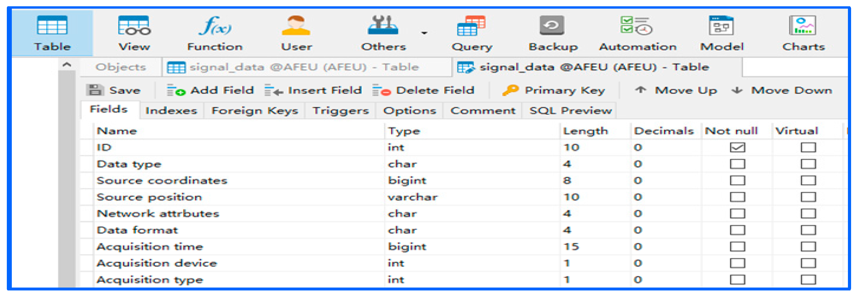Expand the Others dropdown arrow
Screen dimensions: 860x297
point(424,33)
